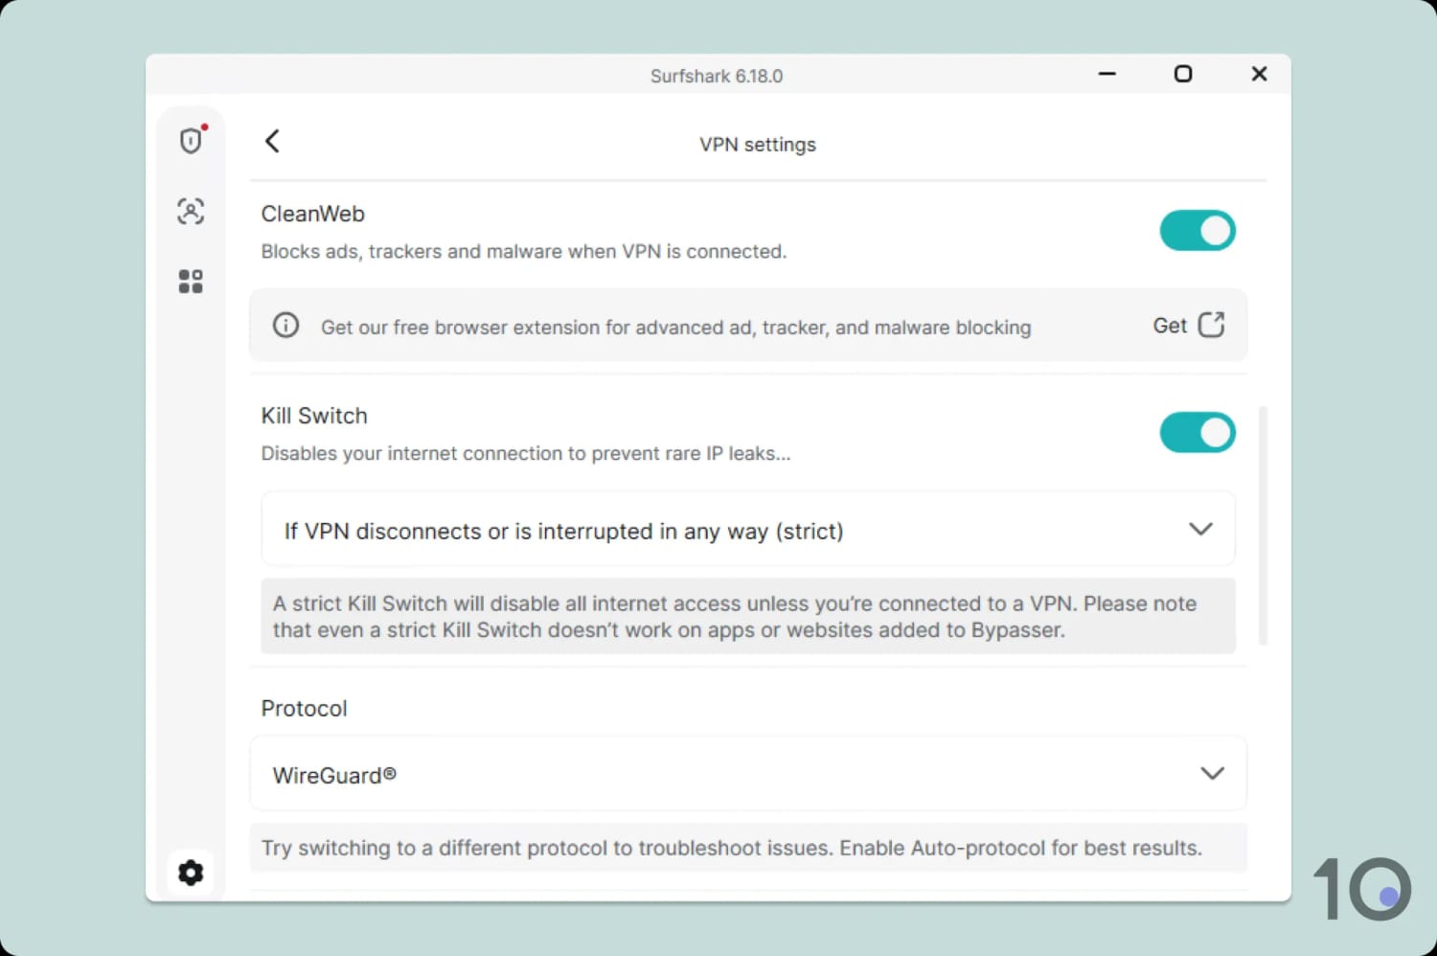This screenshot has height=956, width=1437.
Task: Click the external link icon beside Get
Action: coord(1212,325)
